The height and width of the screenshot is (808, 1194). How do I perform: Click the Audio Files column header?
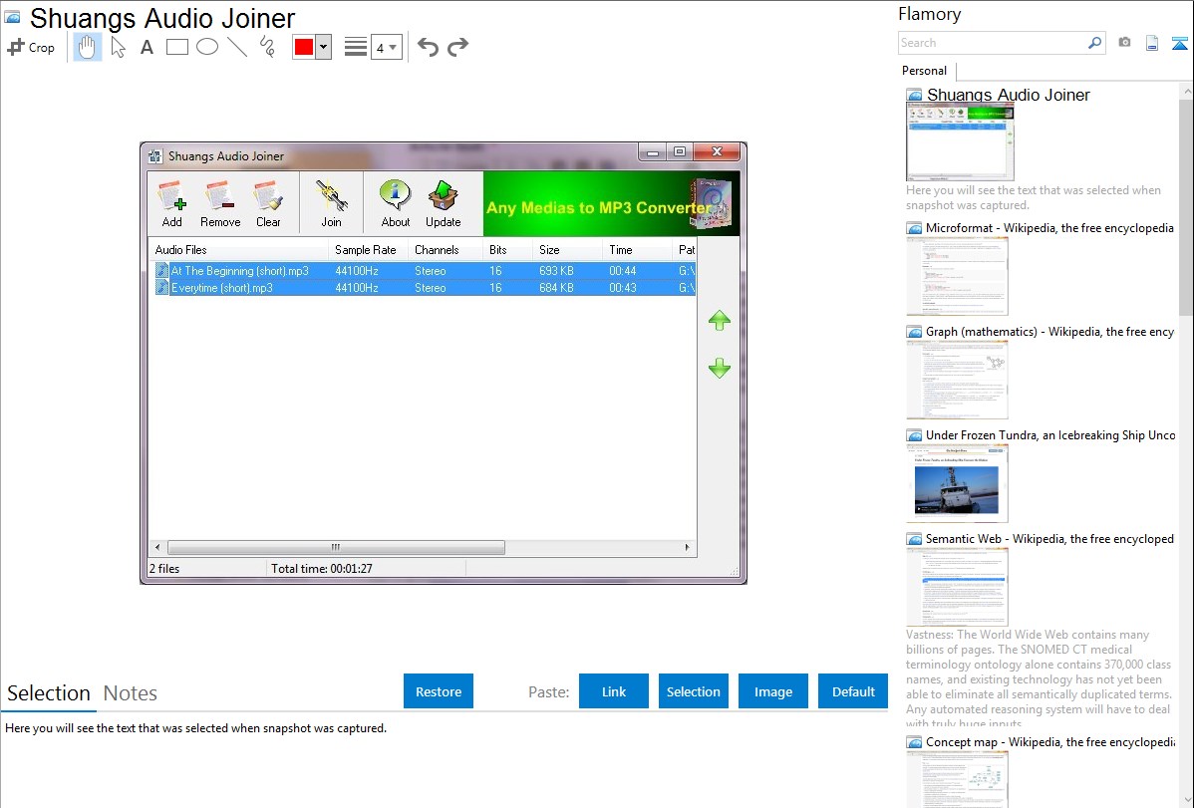[238, 250]
